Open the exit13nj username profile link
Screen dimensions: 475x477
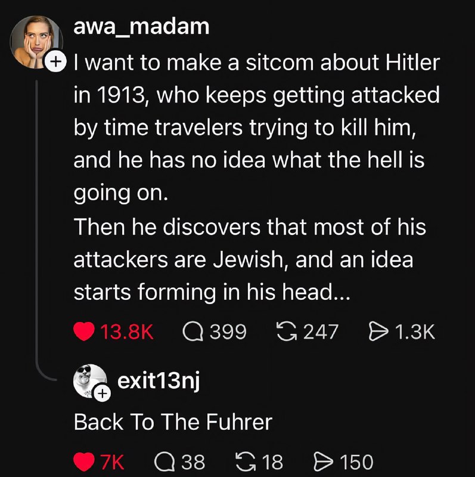(x=159, y=380)
